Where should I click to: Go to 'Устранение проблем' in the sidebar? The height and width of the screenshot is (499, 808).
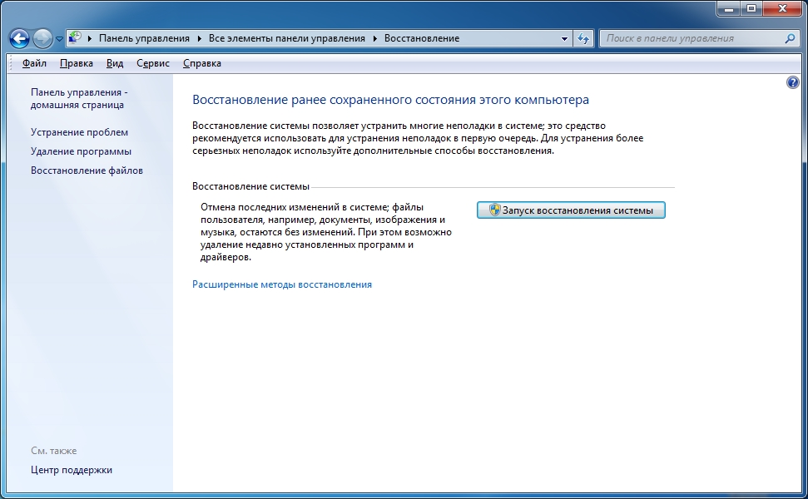coord(79,132)
